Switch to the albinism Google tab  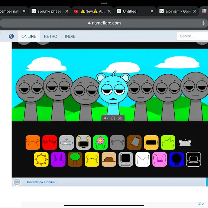[x=178, y=11]
